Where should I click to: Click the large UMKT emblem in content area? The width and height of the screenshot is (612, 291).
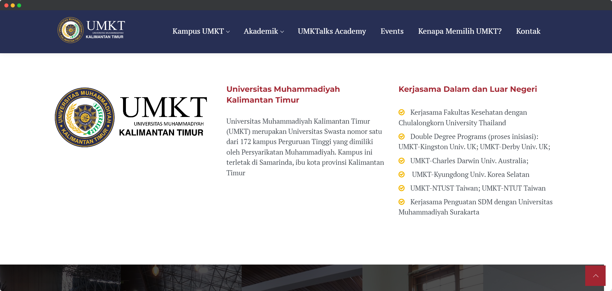click(x=85, y=117)
